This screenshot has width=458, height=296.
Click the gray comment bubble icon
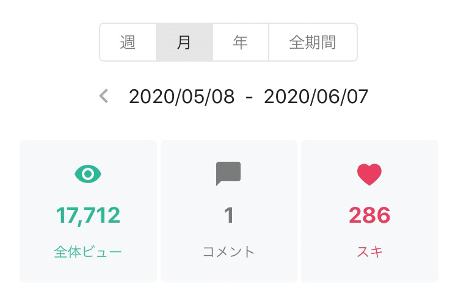[228, 174]
